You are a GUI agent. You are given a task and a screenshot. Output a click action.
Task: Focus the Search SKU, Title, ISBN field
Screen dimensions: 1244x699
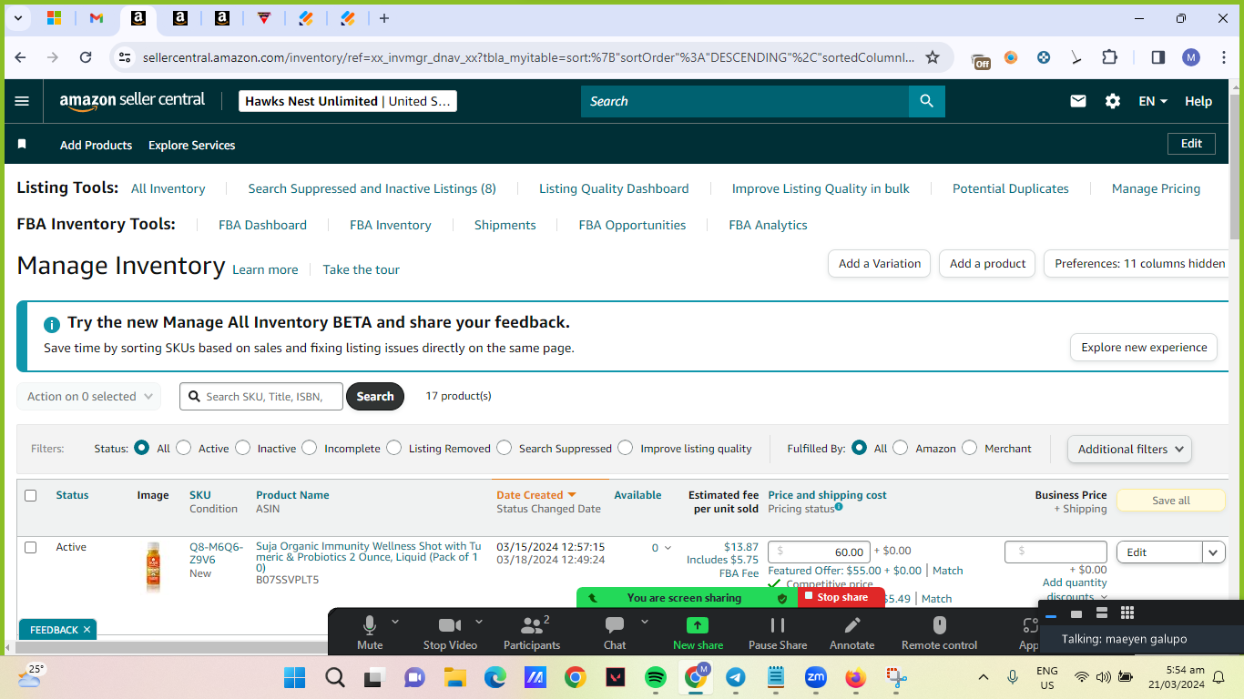pyautogui.click(x=261, y=397)
